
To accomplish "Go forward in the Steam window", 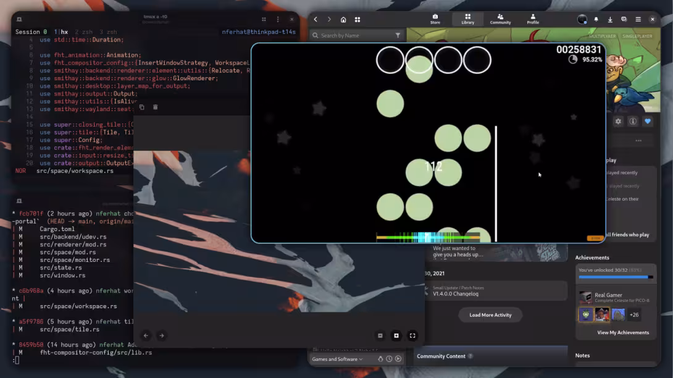I will point(329,19).
